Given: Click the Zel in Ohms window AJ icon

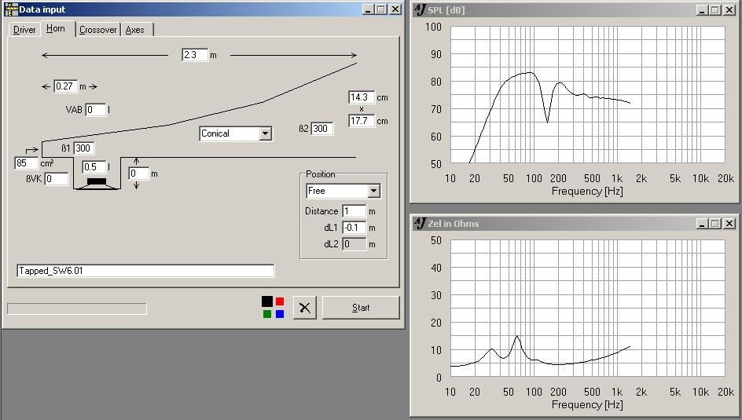Looking at the screenshot, I should point(420,224).
